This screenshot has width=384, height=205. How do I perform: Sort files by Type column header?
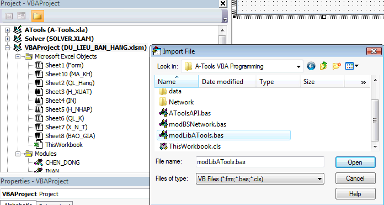[278, 81]
